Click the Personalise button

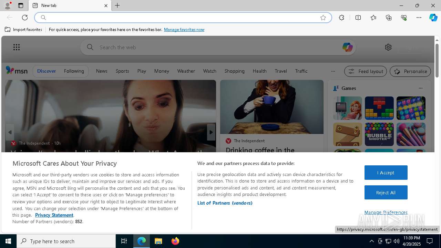pyautogui.click(x=410, y=71)
